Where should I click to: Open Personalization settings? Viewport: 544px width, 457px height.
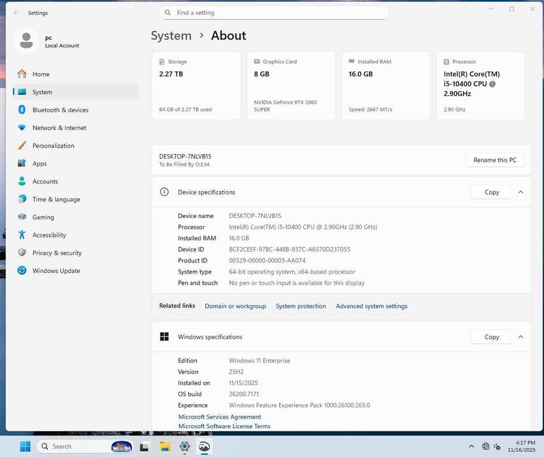click(x=75, y=146)
